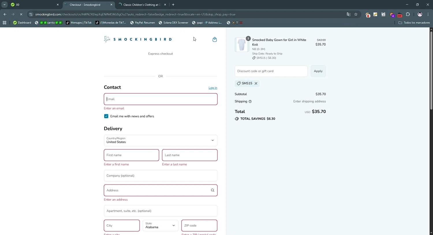Open Mensajes | TikTok bookmark
The width and height of the screenshot is (433, 235).
pos(79,23)
